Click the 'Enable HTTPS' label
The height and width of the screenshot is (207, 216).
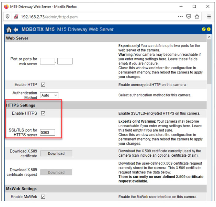[24, 113]
